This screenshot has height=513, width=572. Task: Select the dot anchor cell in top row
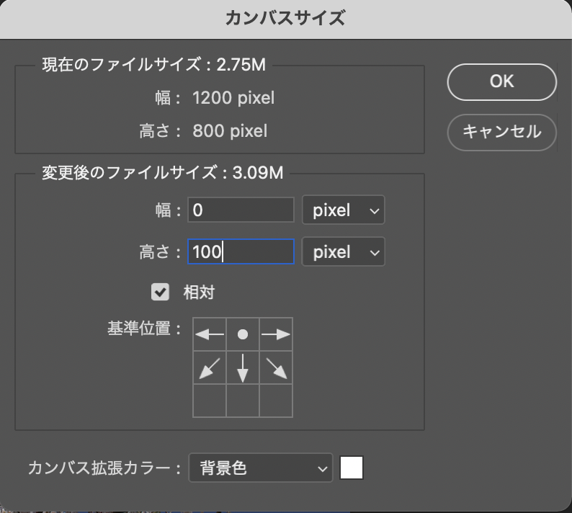point(243,334)
